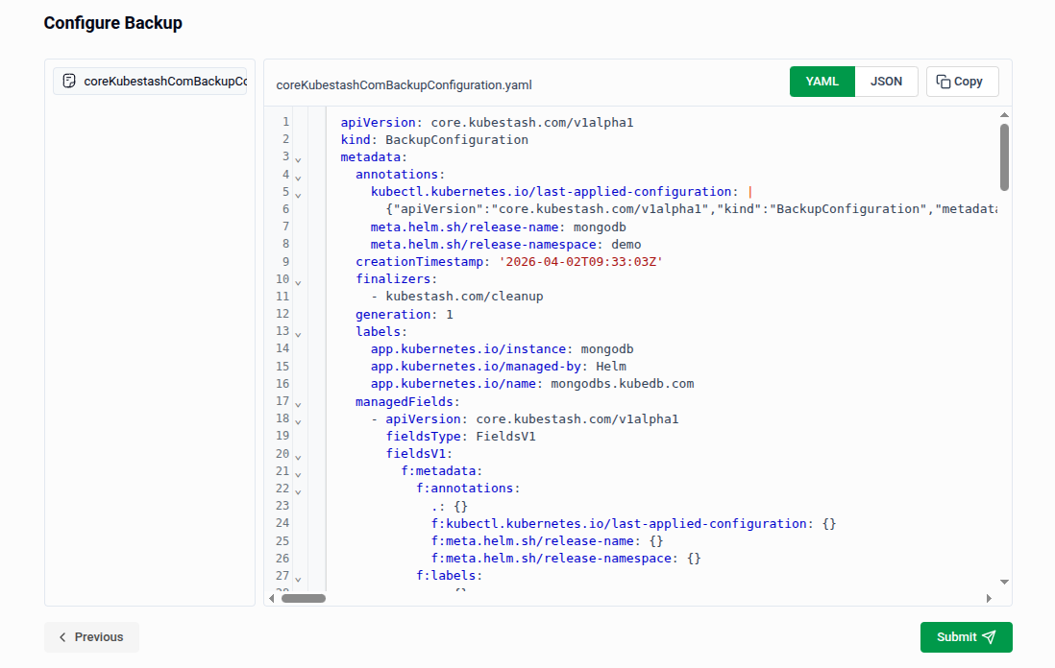Click the right arrow of the horizontal scrollbar

[x=989, y=598]
